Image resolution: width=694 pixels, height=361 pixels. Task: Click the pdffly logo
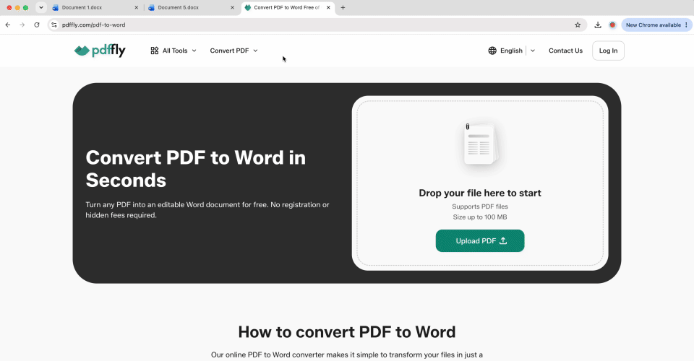click(x=100, y=51)
